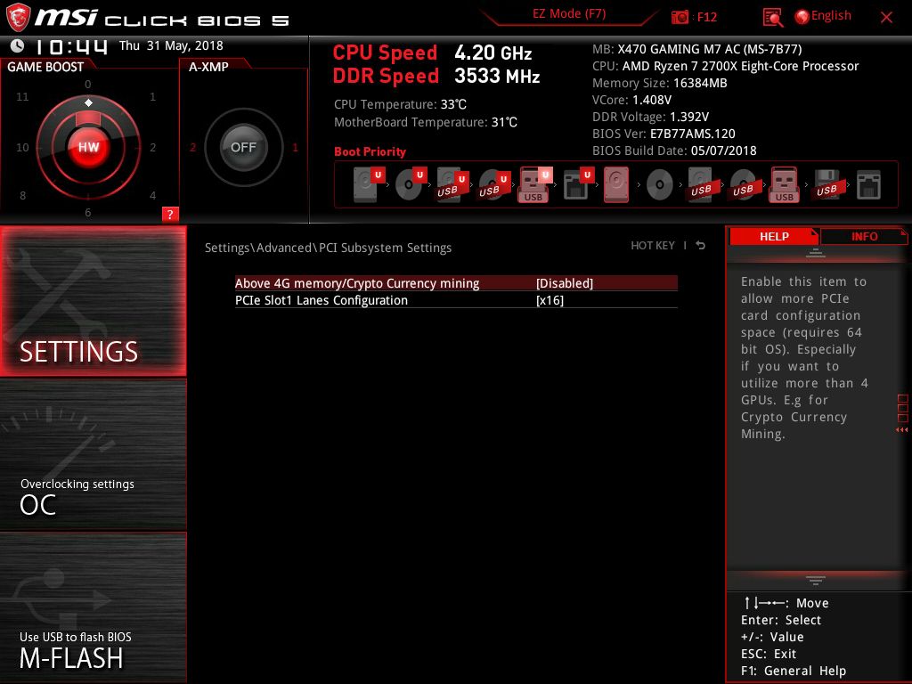Open the [Disabled] value for Above 4G memory
Image resolution: width=912 pixels, height=684 pixels.
coord(564,283)
